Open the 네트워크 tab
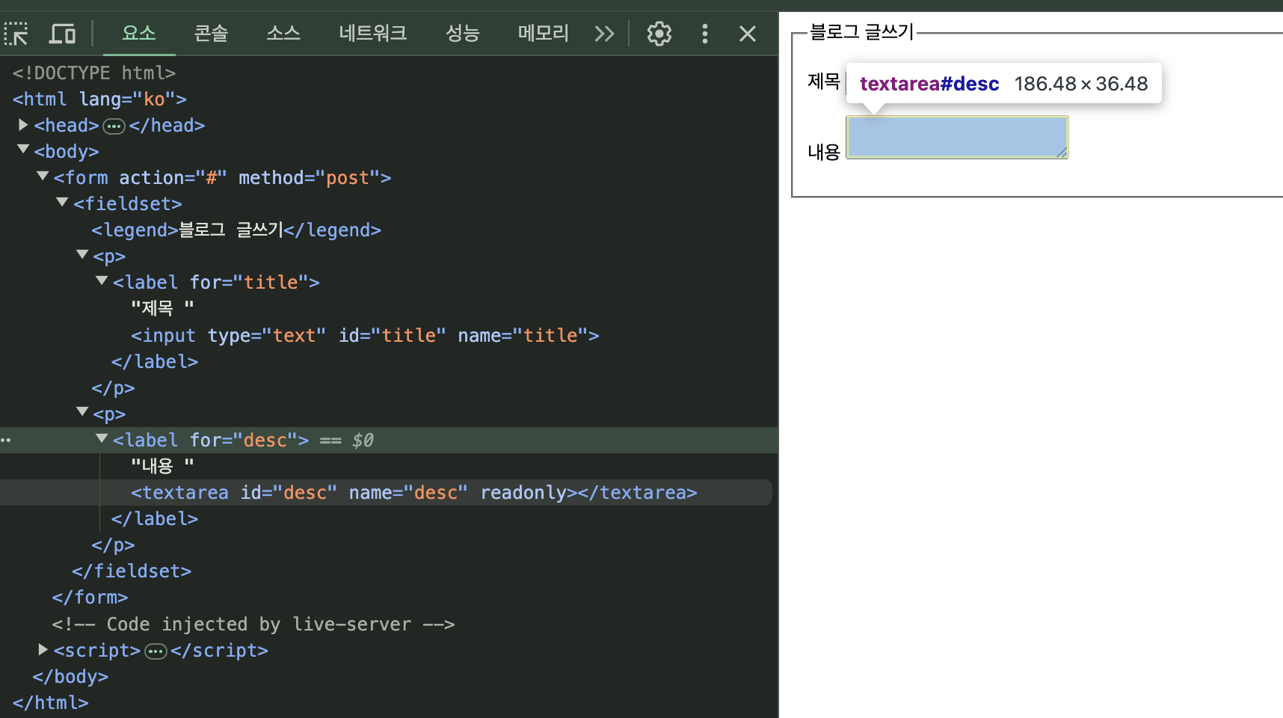Viewport: 1283px width, 718px height. tap(373, 33)
